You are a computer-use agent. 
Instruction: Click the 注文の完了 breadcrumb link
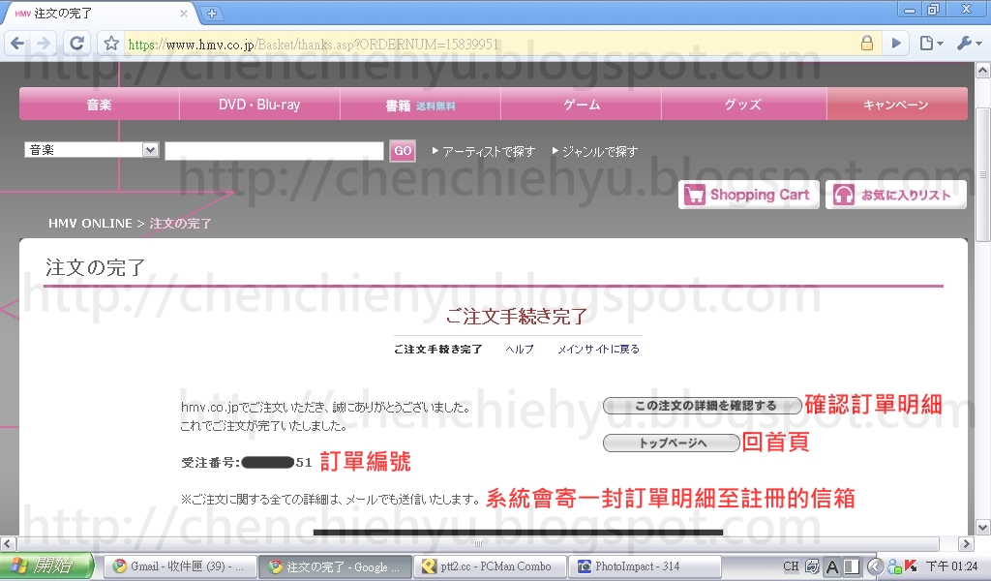[x=180, y=223]
